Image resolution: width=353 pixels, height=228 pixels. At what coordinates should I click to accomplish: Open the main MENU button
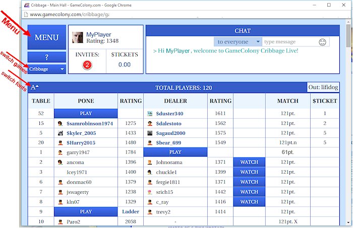click(46, 38)
